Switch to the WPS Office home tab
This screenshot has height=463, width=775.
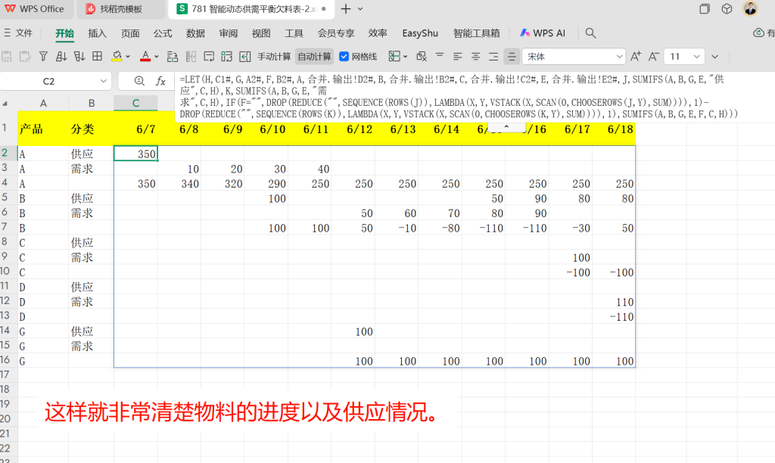coord(35,9)
